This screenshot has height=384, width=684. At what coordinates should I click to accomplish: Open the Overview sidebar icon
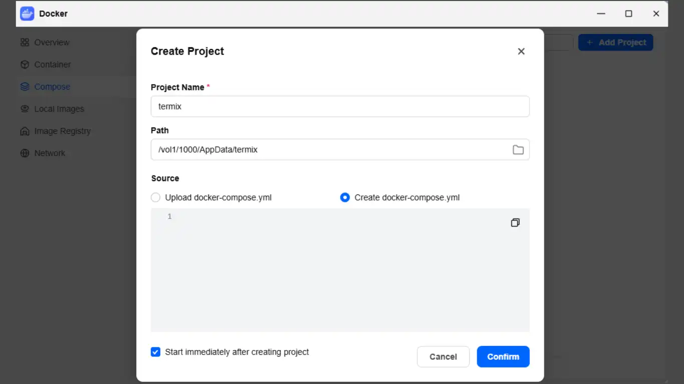[x=25, y=42]
